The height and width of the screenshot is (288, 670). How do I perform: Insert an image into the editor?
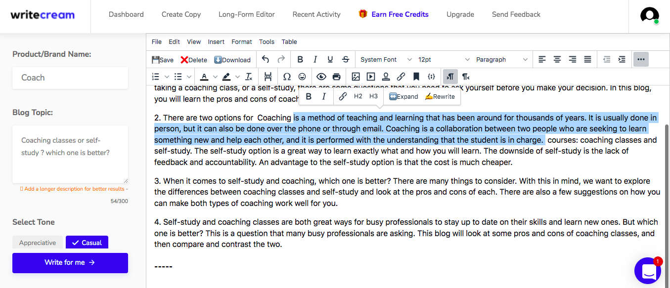[355, 77]
